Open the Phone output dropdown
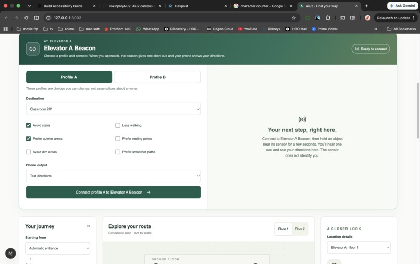Image resolution: width=420 pixels, height=264 pixels. pyautogui.click(x=113, y=176)
